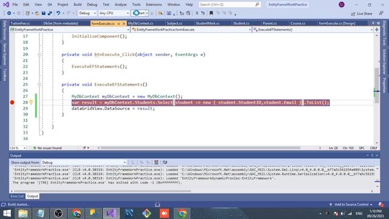Click the navigate backward icon
Screen dimensions: 389x219
[x=9, y=13]
